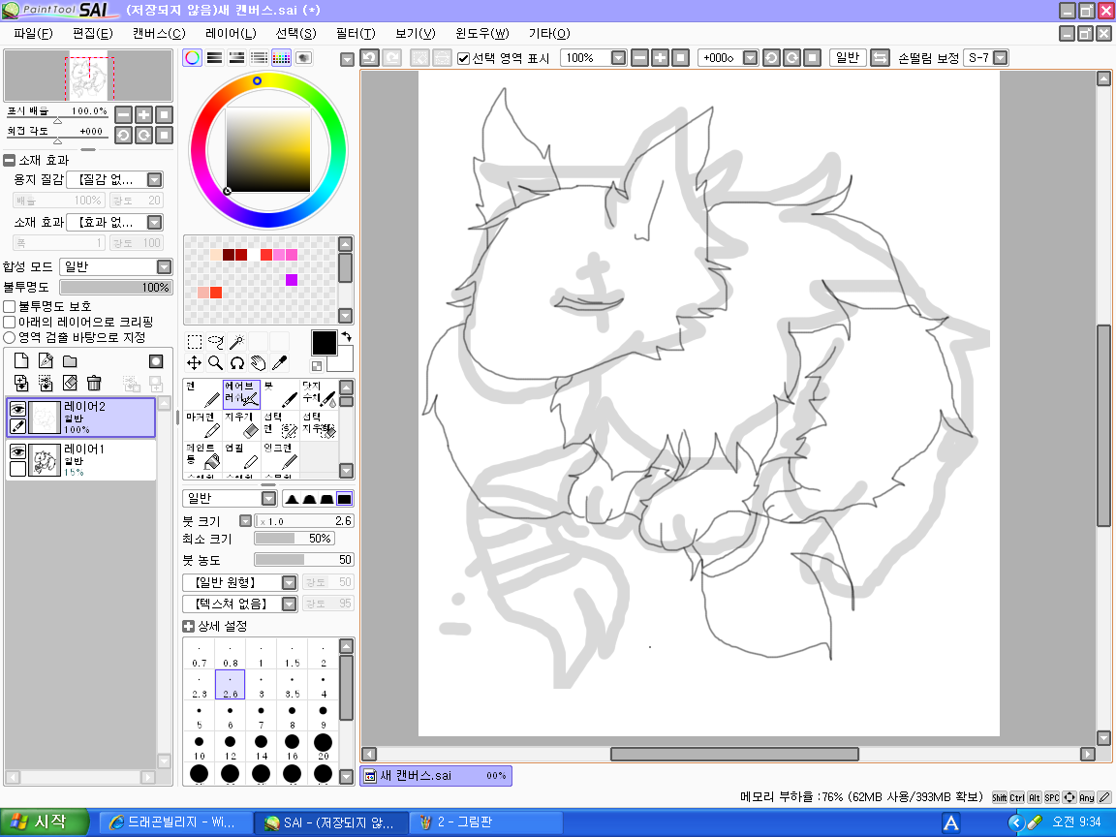The image size is (1116, 837).
Task: Choose the move layer tool
Action: coord(194,363)
